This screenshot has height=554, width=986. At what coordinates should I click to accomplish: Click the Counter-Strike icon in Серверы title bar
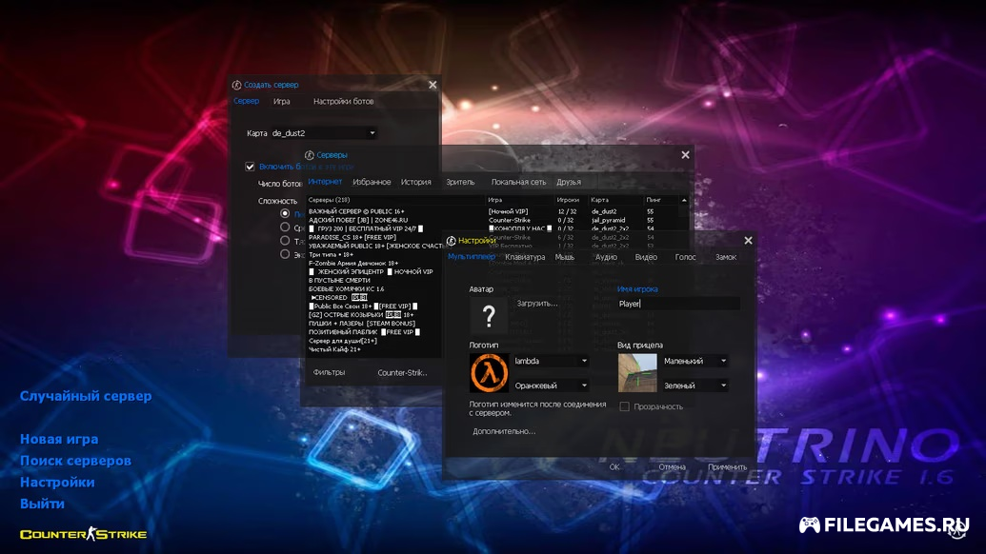click(x=310, y=155)
